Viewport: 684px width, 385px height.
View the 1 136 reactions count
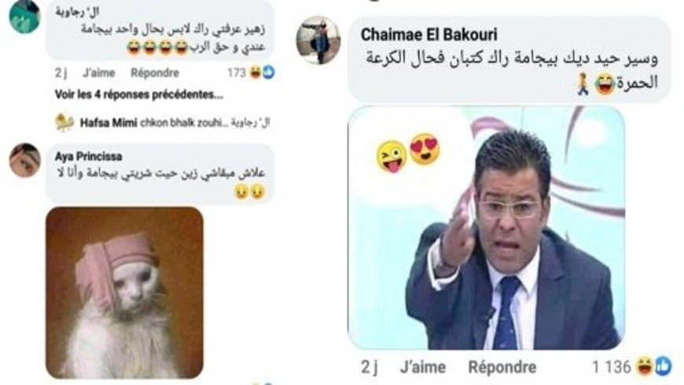(x=611, y=367)
